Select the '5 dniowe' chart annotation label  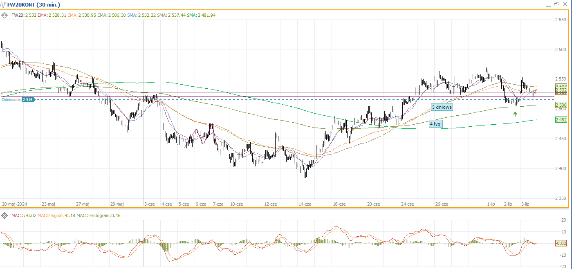coord(442,107)
